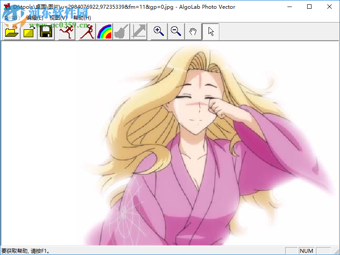
Task: Activate the hand pan tool
Action: click(x=193, y=31)
